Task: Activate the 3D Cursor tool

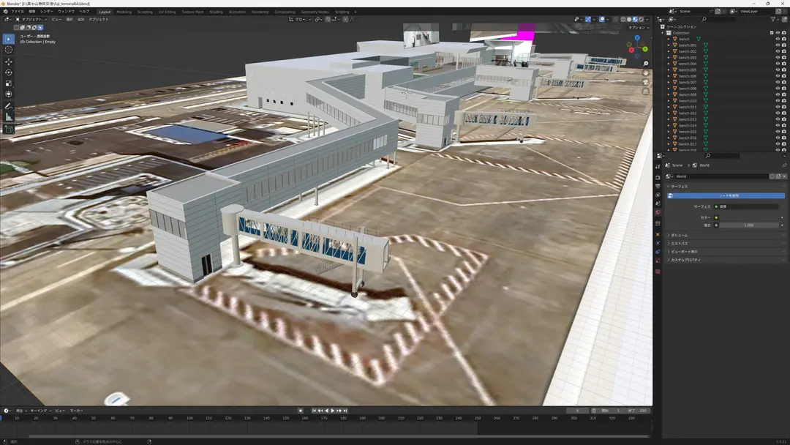Action: [x=9, y=50]
